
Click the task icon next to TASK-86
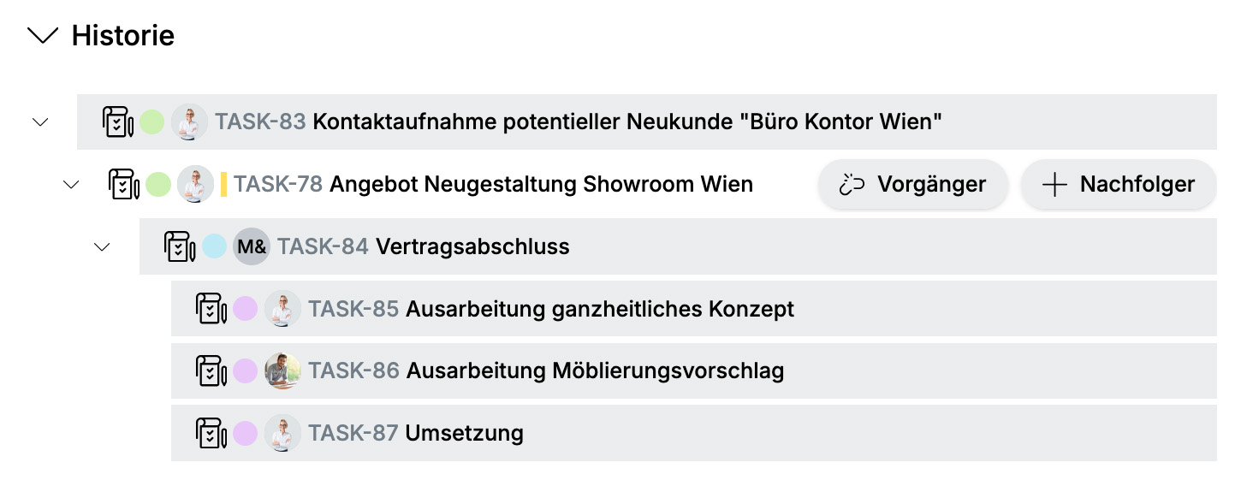(x=211, y=371)
